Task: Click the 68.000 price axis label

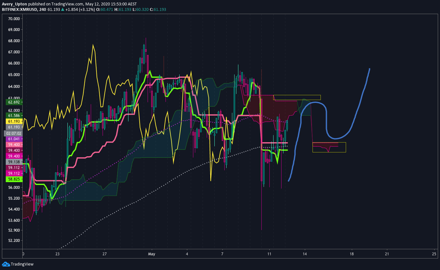Action: [14, 41]
